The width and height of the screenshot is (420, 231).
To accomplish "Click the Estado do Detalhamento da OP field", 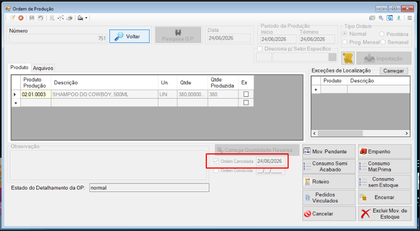I will pyautogui.click(x=149, y=188).
